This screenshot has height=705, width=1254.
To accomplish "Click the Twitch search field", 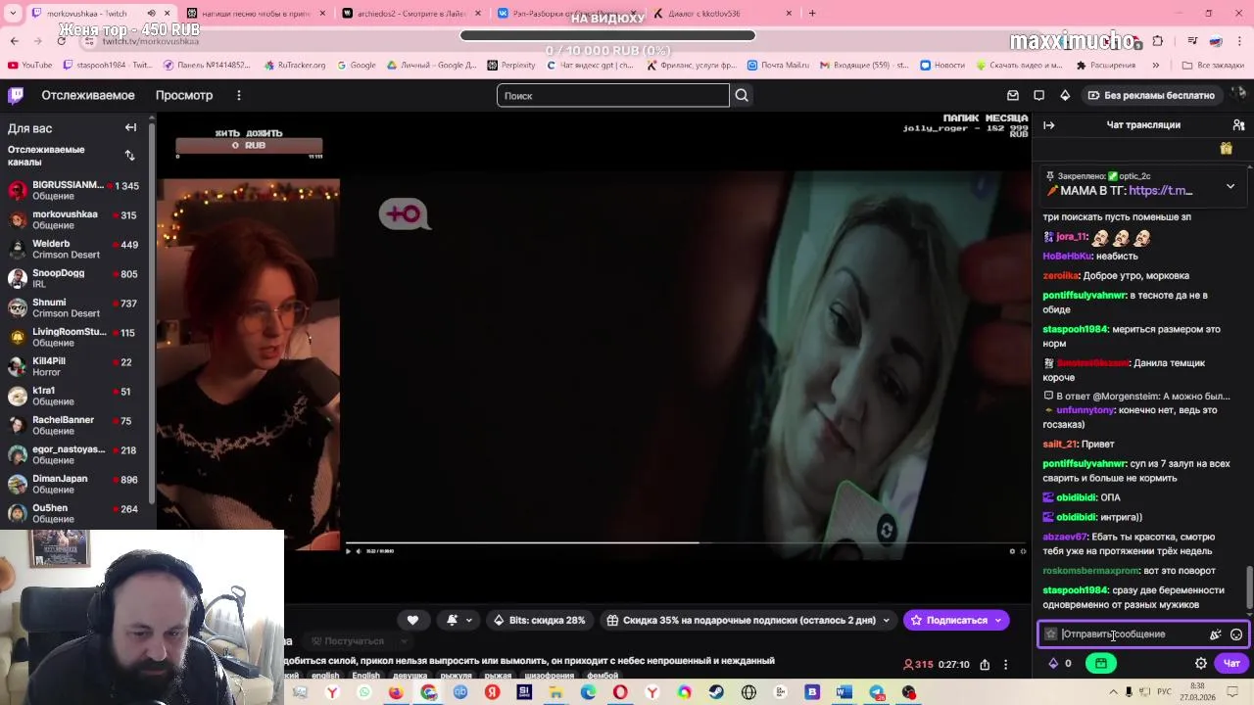I will (x=613, y=95).
